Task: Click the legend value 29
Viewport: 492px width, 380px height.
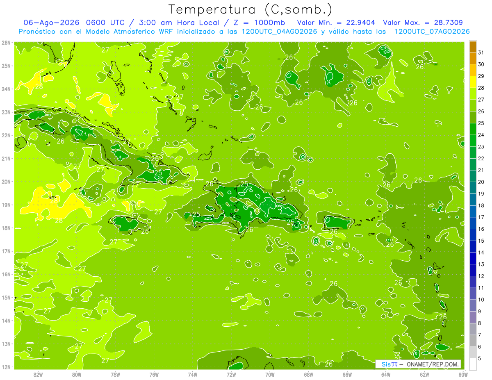Action: pyautogui.click(x=481, y=76)
